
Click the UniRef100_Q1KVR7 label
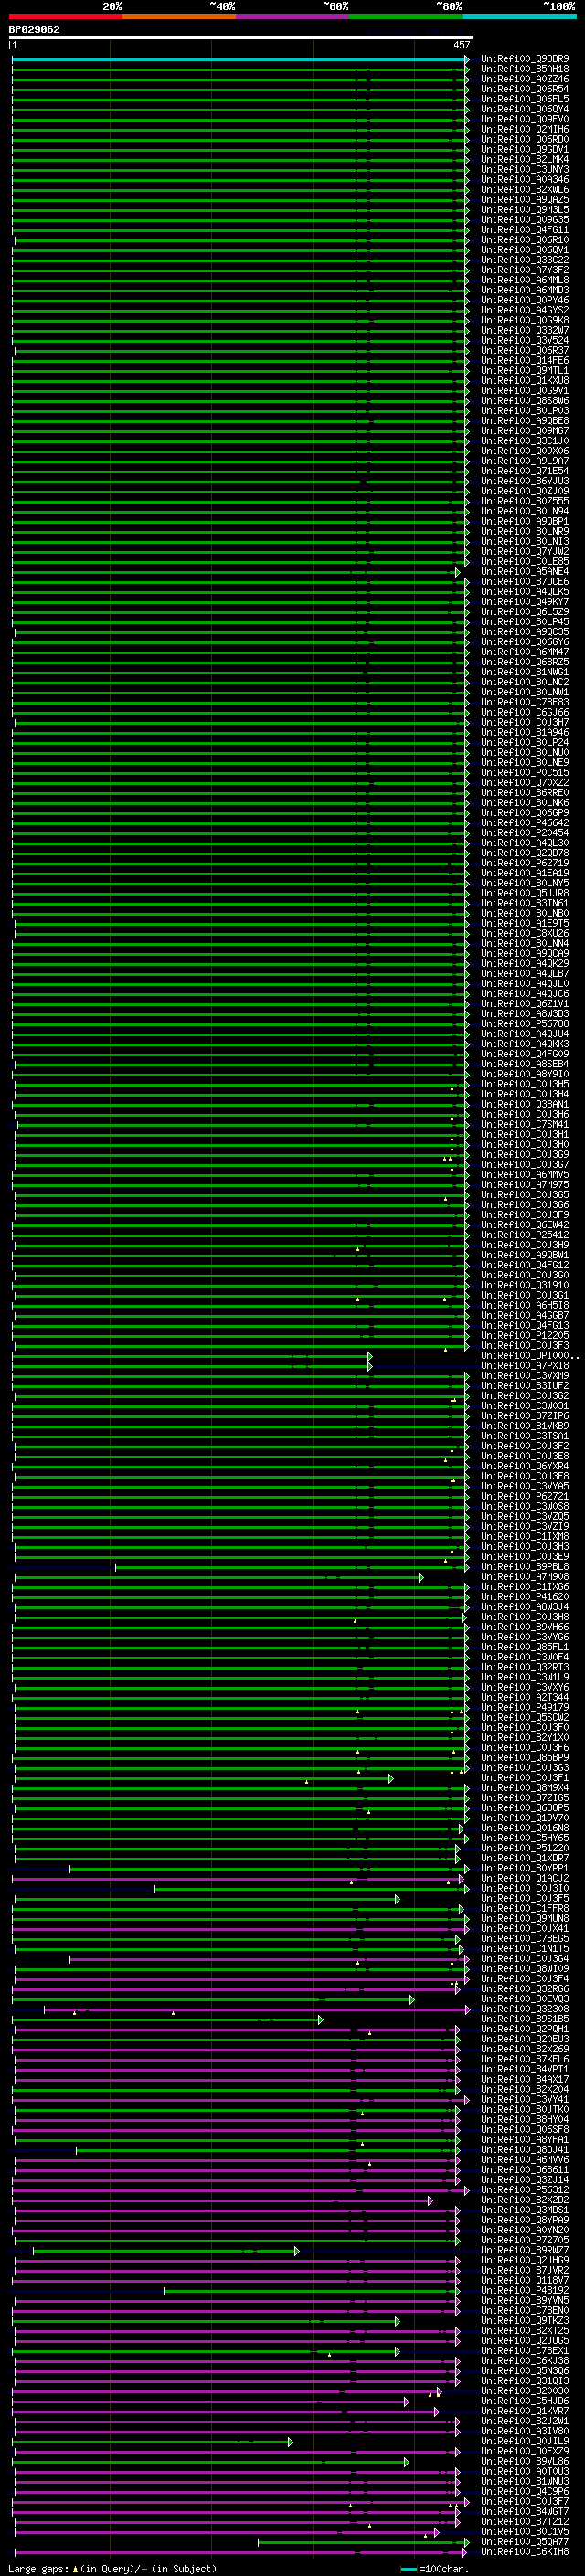pyautogui.click(x=525, y=2411)
